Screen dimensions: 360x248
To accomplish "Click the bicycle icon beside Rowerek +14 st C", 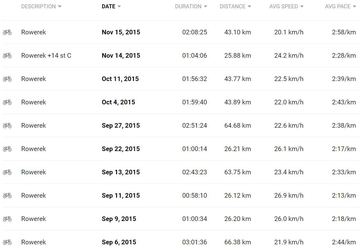I will point(7,56).
